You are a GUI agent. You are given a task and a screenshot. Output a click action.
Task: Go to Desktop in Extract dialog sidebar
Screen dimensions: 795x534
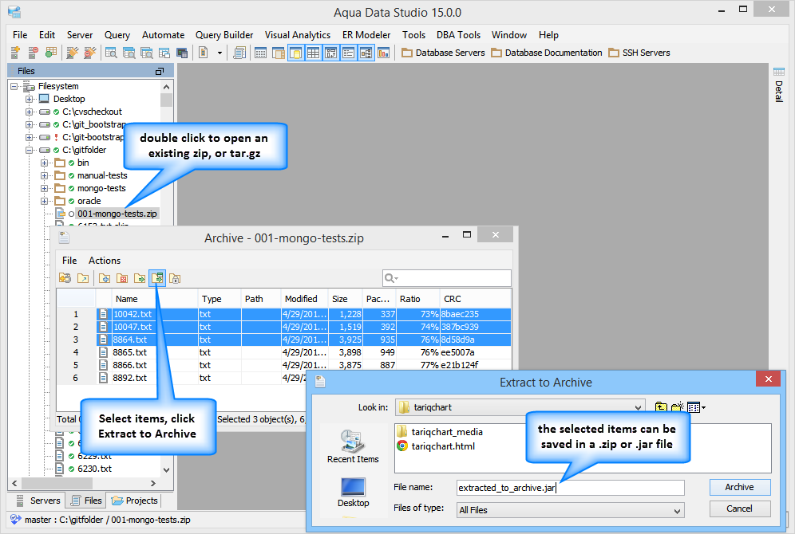(353, 492)
